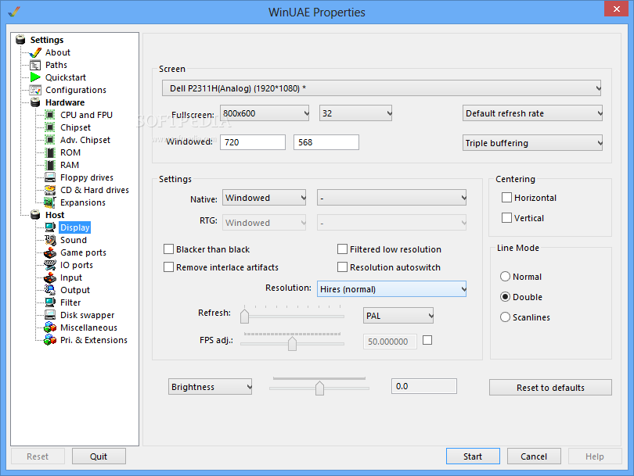The width and height of the screenshot is (634, 476).
Task: Click the Display monitor icon
Action: coord(50,227)
